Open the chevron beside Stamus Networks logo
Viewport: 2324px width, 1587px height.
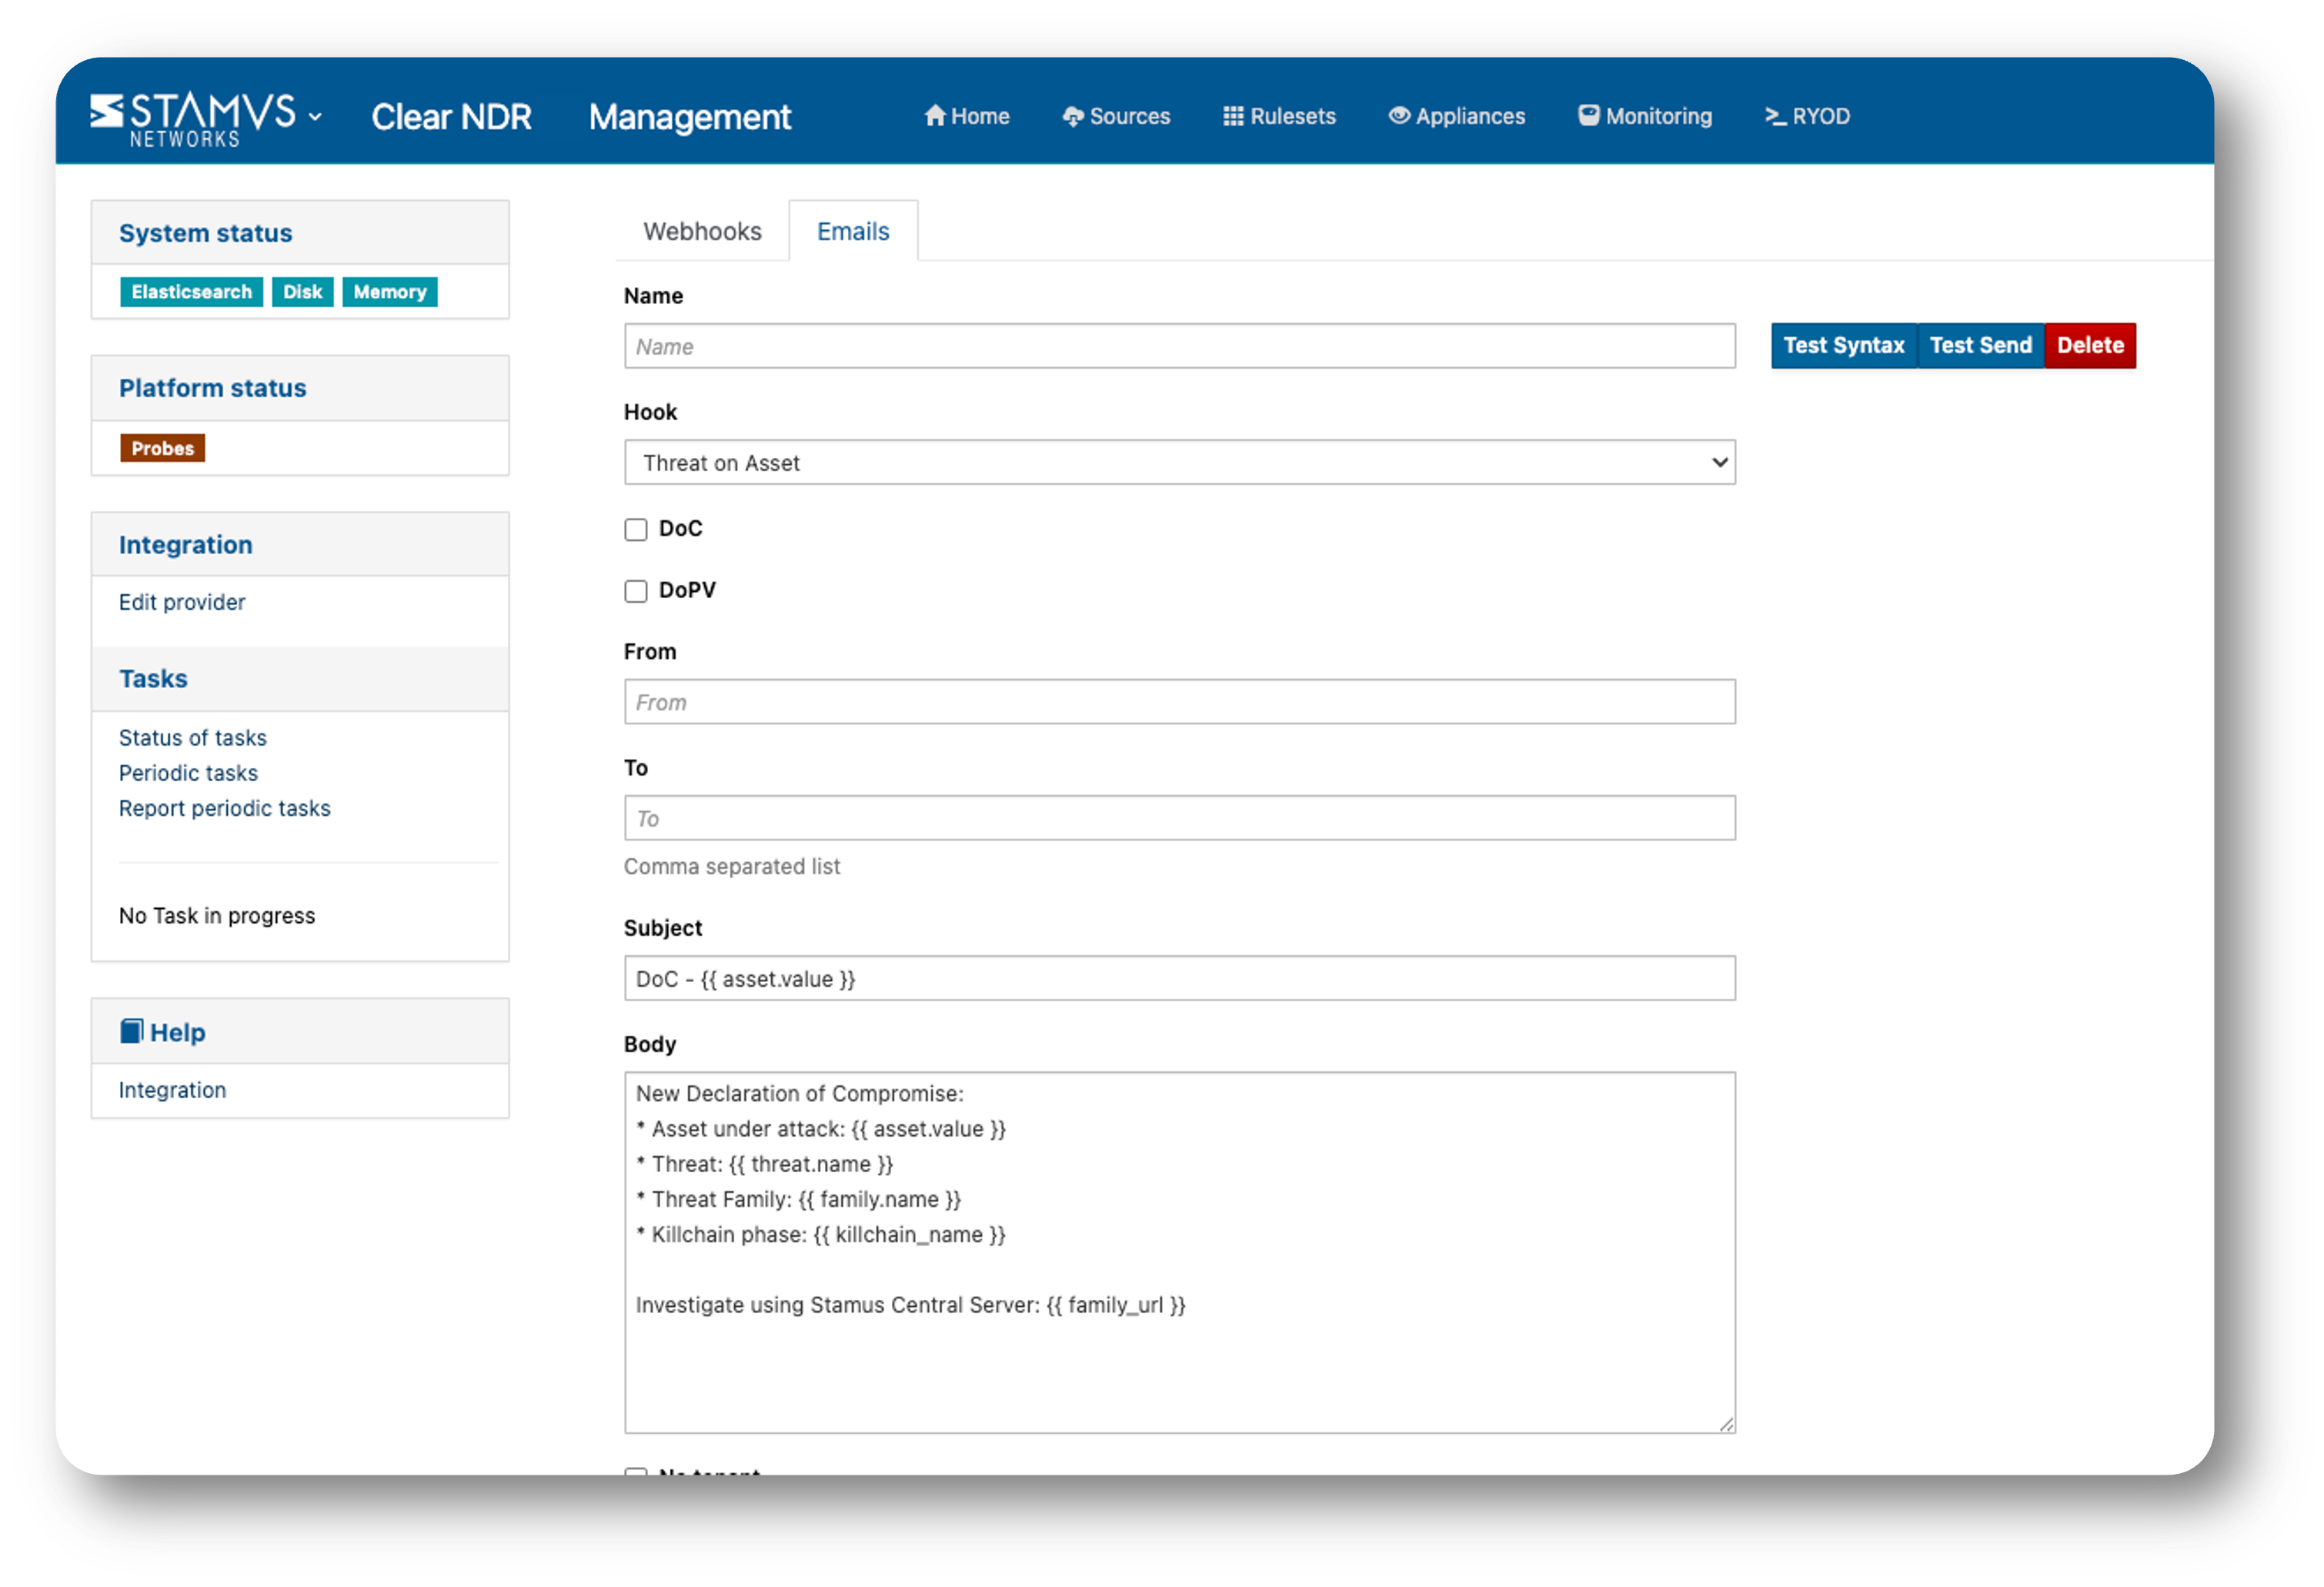pyautogui.click(x=316, y=117)
